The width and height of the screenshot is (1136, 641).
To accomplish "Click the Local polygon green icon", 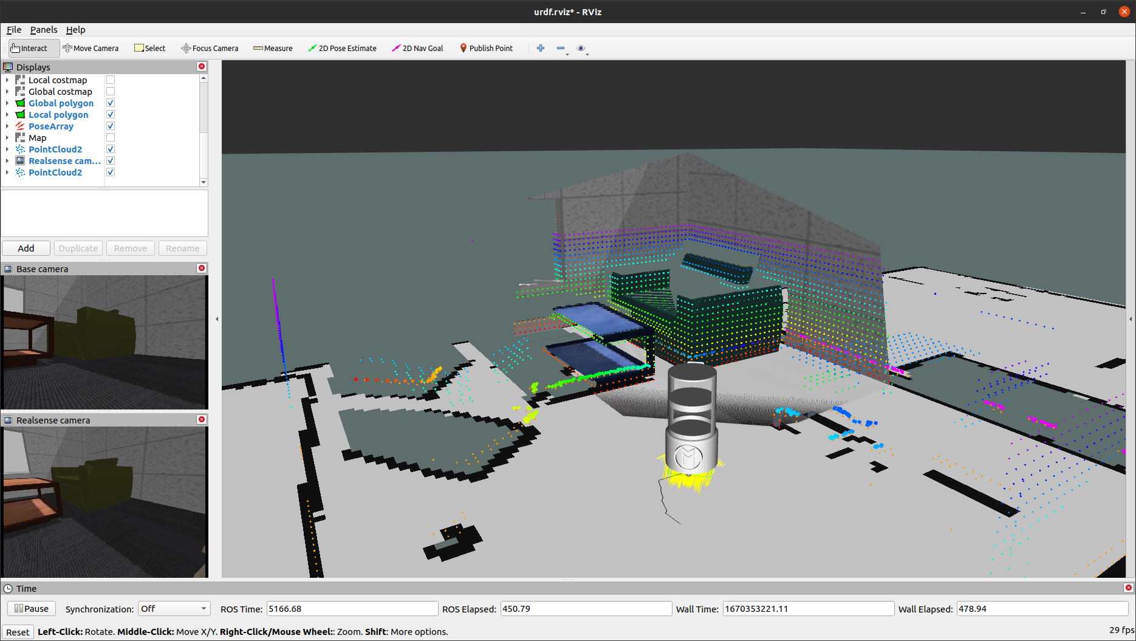I will (x=20, y=114).
